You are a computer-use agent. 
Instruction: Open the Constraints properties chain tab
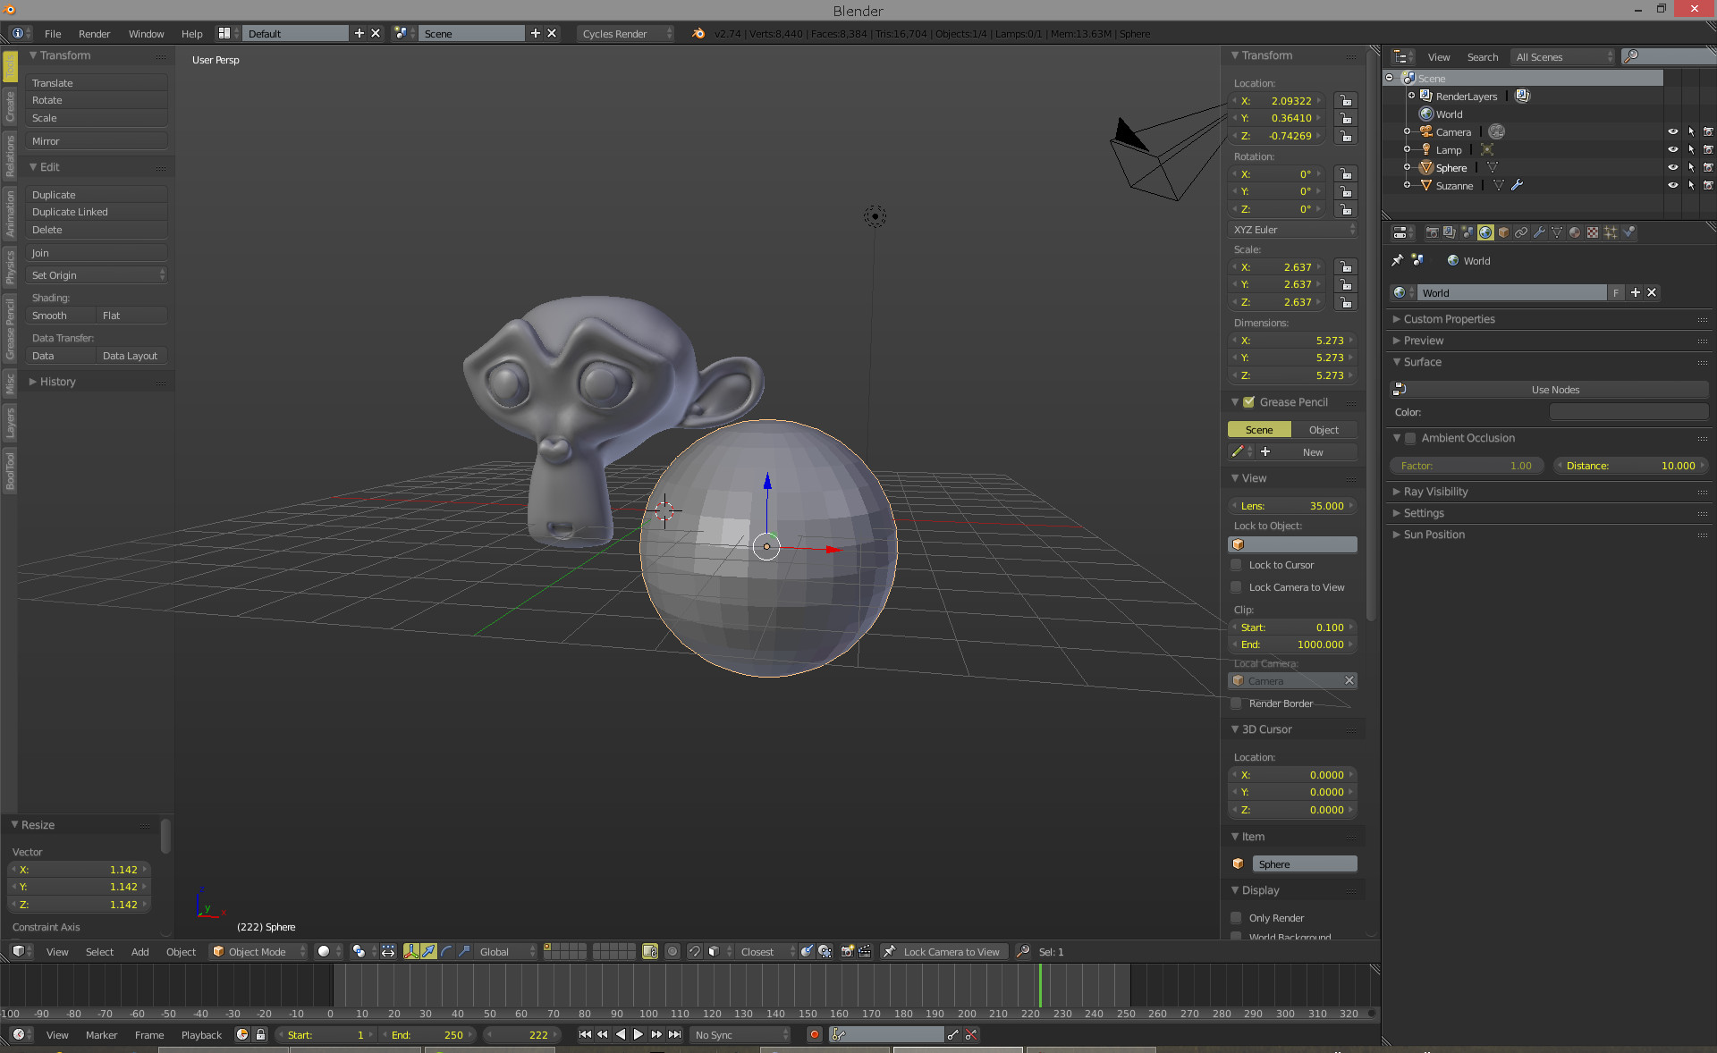[x=1521, y=232]
